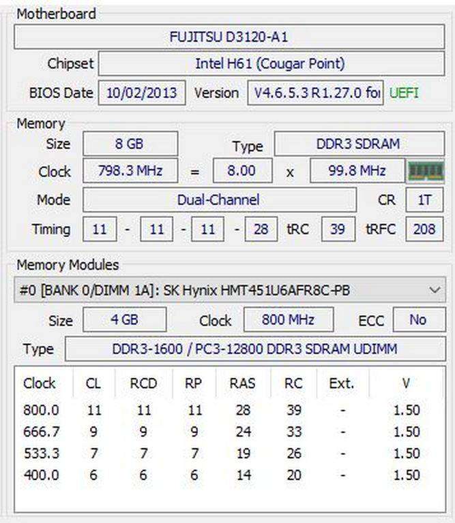
Task: Click RAS value 24 in the 666.7 row
Action: [244, 432]
